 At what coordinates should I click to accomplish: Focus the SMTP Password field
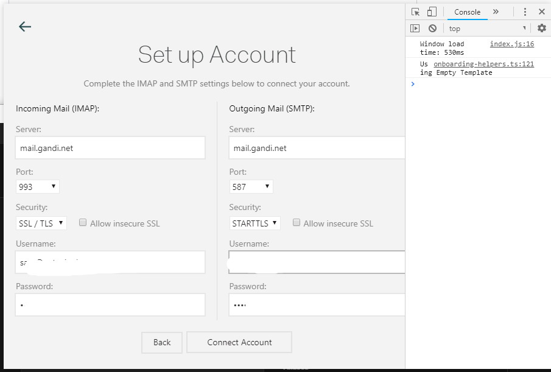click(317, 305)
